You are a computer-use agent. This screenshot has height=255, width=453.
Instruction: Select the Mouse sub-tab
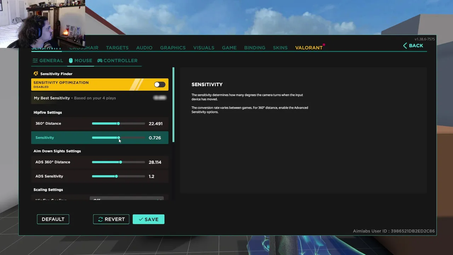pos(80,61)
